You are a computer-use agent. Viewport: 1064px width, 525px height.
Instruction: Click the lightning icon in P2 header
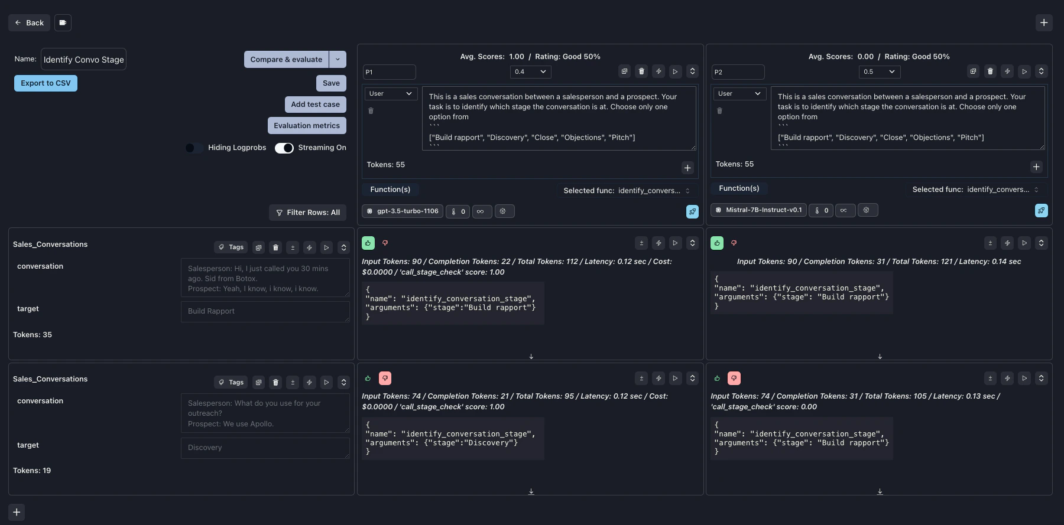[1007, 71]
